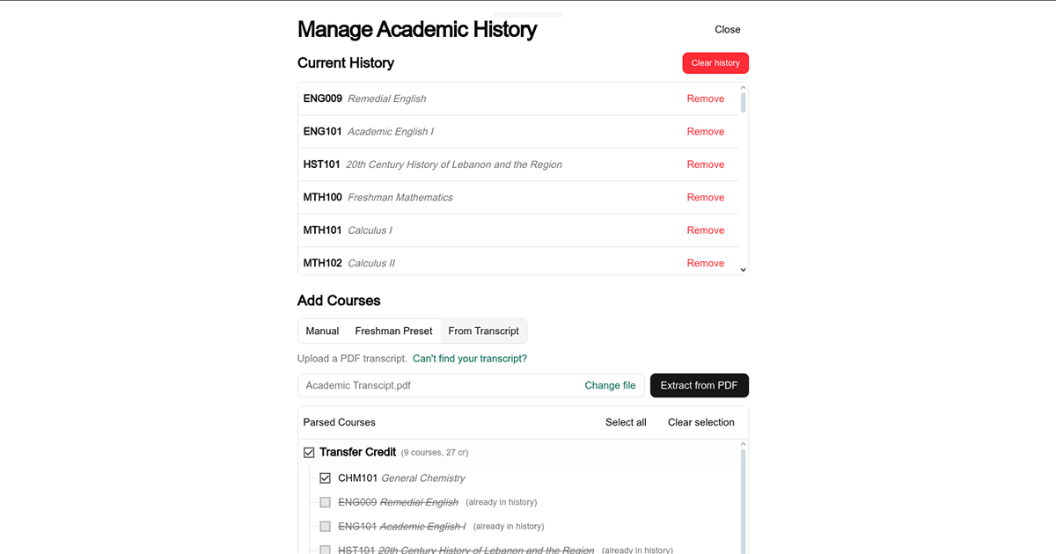This screenshot has width=1056, height=554.
Task: Open the Freshman Preset tab
Action: pyautogui.click(x=393, y=331)
